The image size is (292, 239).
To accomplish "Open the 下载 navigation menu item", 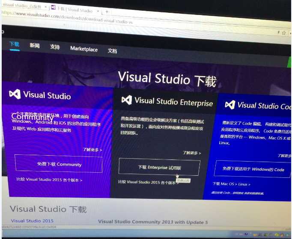I will 15,44.
